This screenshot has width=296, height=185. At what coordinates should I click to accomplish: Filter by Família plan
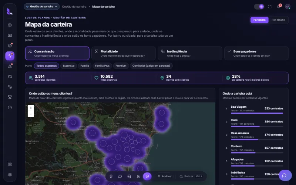click(x=85, y=66)
